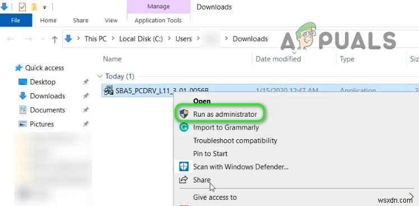Expand the chevron before This PC in path
The width and height of the screenshot is (419, 206).
(79, 39)
